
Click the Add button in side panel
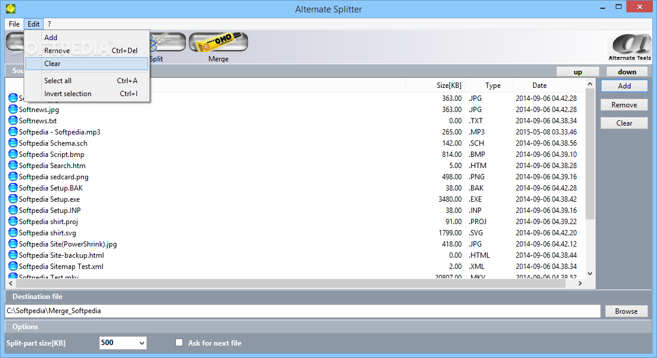(625, 86)
